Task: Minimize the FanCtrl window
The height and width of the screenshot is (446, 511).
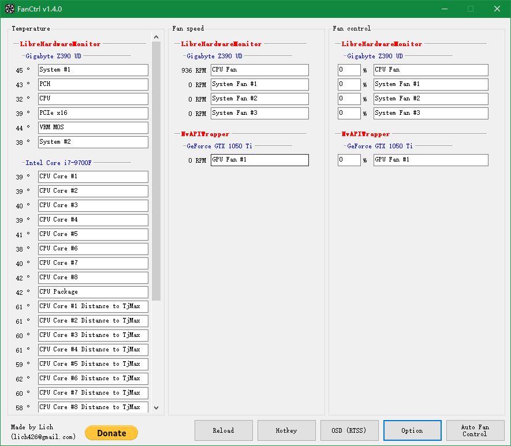Action: tap(445, 9)
